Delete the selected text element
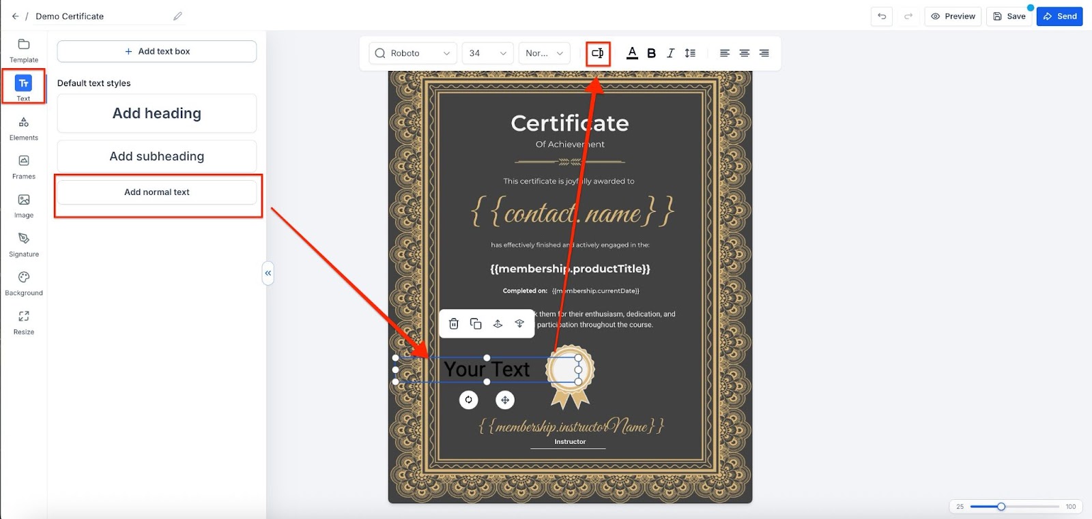Viewport: 1092px width, 519px height. click(454, 324)
